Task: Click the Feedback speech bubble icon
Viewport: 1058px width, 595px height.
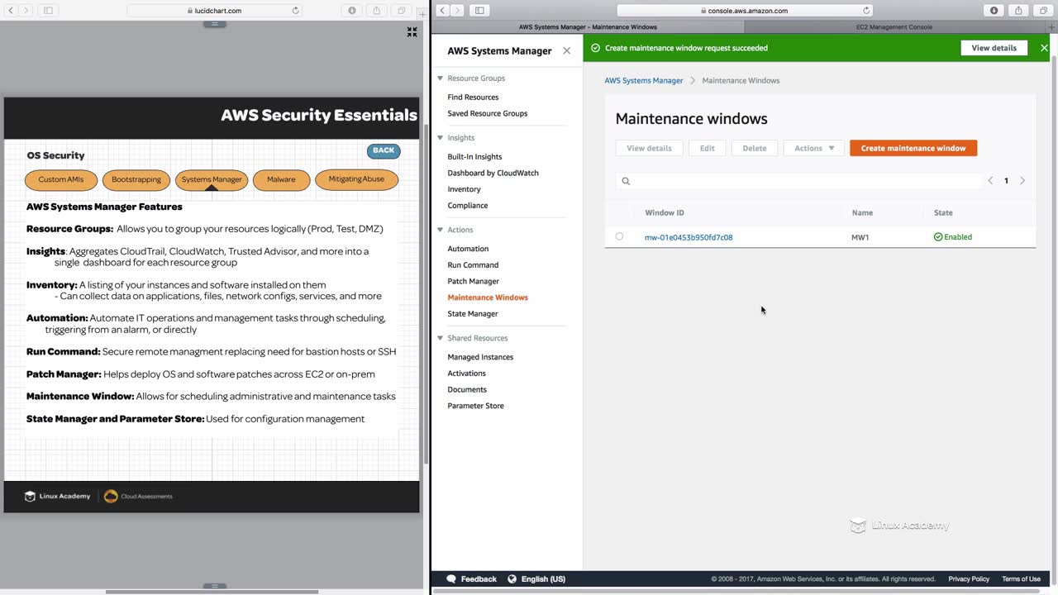Action: pos(451,579)
